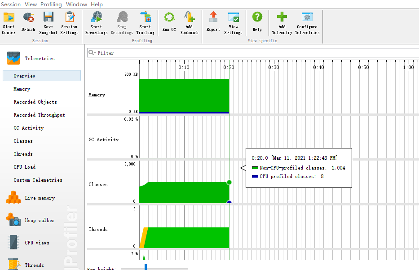Select Recorded Throughput in the sidebar

pos(39,115)
